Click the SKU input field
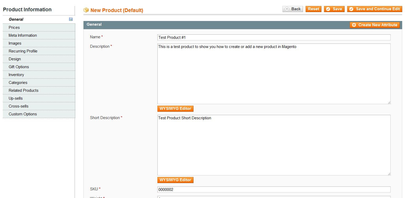Image resolution: width=408 pixels, height=198 pixels. coord(274,189)
